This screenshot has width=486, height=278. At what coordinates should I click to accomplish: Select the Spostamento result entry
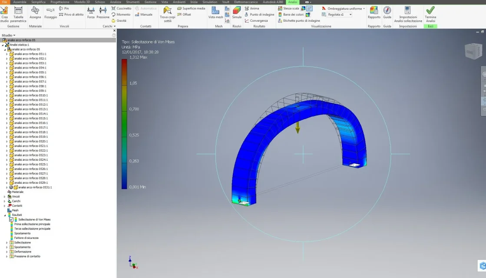(x=22, y=233)
